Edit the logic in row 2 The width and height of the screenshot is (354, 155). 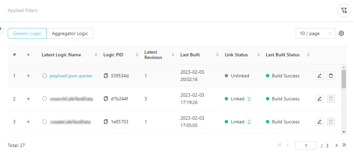pos(320,99)
